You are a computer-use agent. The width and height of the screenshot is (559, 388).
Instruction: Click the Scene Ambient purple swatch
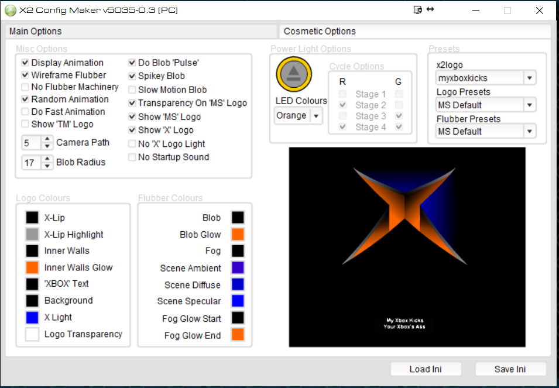238,267
